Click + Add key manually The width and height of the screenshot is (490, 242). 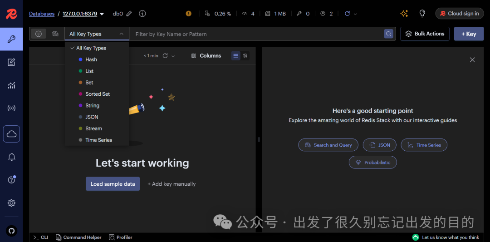point(171,184)
